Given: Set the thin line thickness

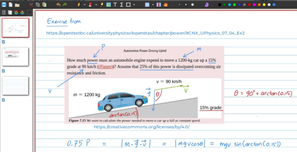Looking at the screenshot, I should coord(179,5).
